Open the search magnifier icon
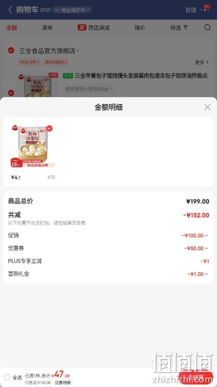This screenshot has width=217, height=387. (x=207, y=27)
